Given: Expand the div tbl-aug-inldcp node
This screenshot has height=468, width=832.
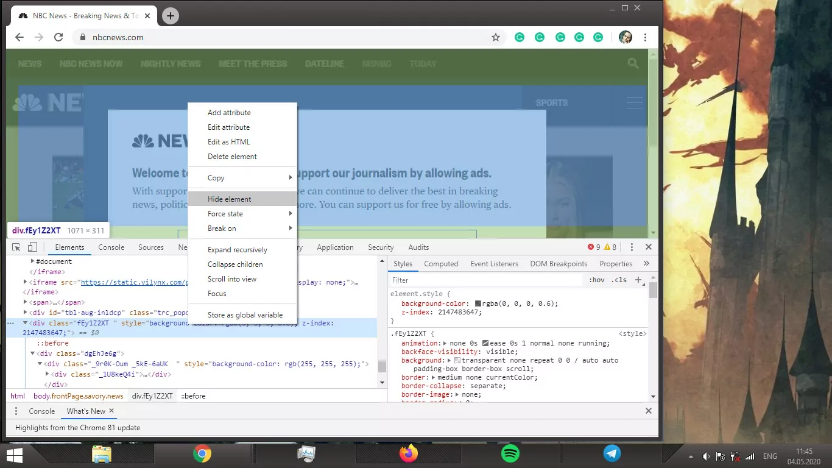Looking at the screenshot, I should 26,313.
